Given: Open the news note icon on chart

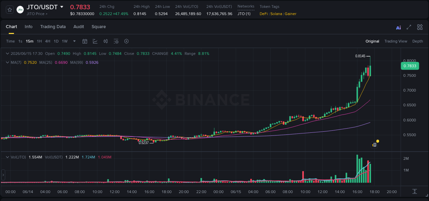Looking at the screenshot, I should tap(374, 145).
